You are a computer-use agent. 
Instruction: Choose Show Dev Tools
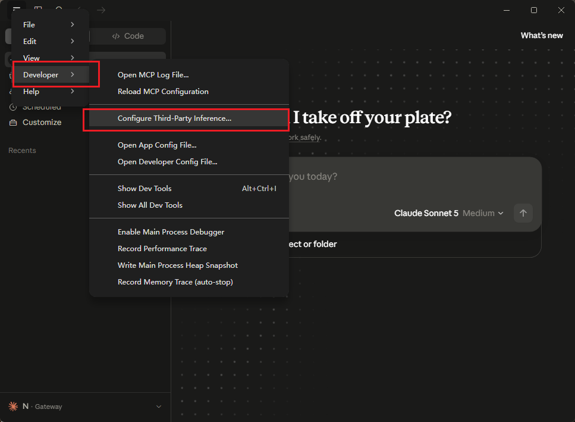click(x=189, y=189)
